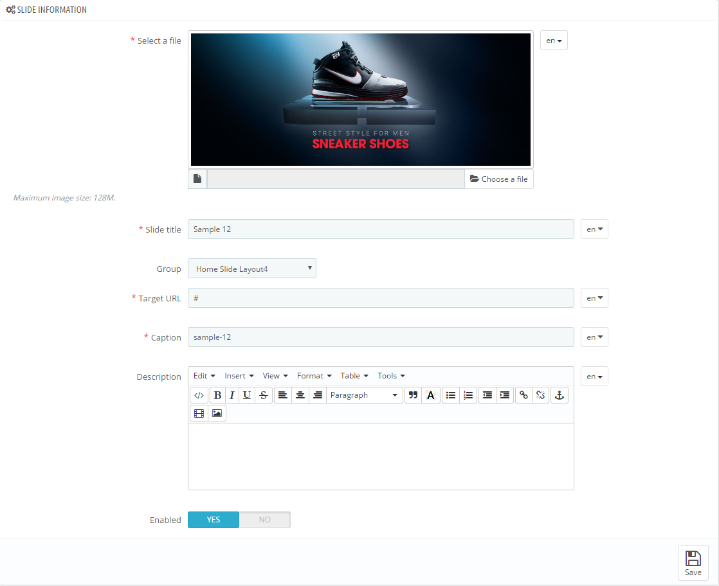Screen dimensions: 719x586
Task: Switch Enabled toggle to NO
Action: [264, 520]
